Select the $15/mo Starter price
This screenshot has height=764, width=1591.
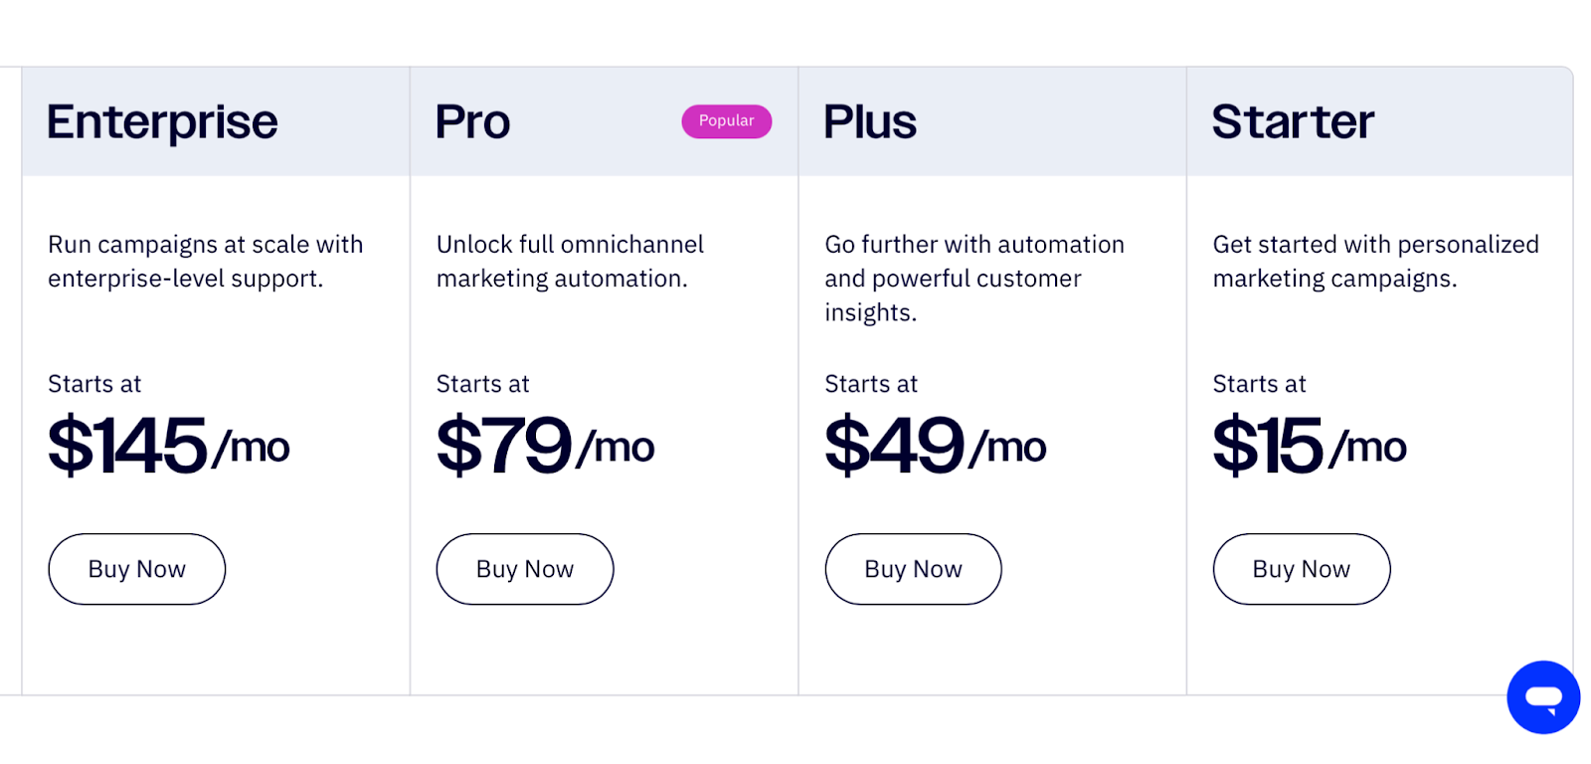pyautogui.click(x=1309, y=446)
